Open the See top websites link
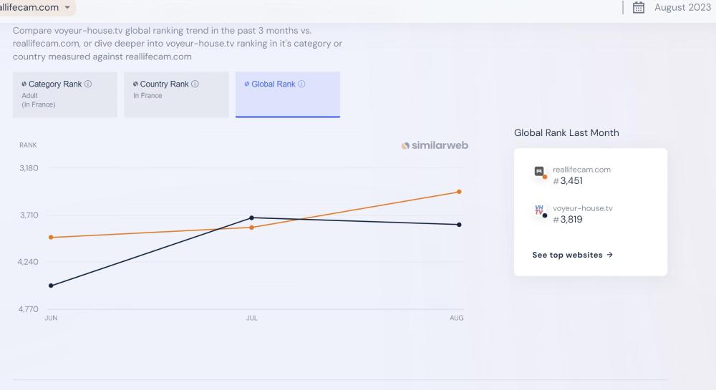Image resolution: width=716 pixels, height=390 pixels. [567, 255]
